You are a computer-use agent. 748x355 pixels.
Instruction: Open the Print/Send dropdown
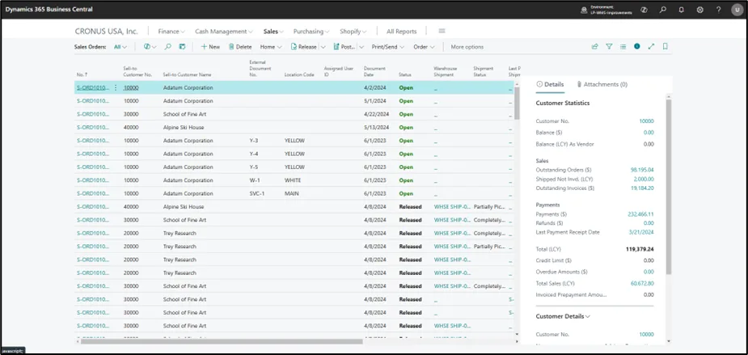388,47
